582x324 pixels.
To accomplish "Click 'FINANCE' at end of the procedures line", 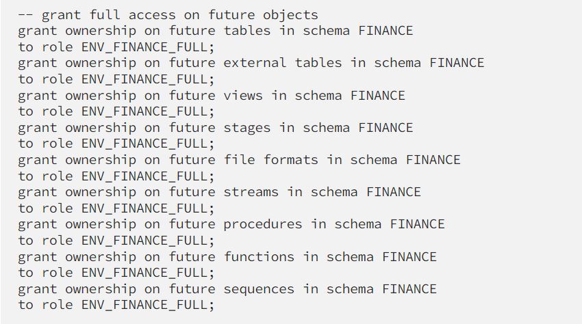I will 417,224.
